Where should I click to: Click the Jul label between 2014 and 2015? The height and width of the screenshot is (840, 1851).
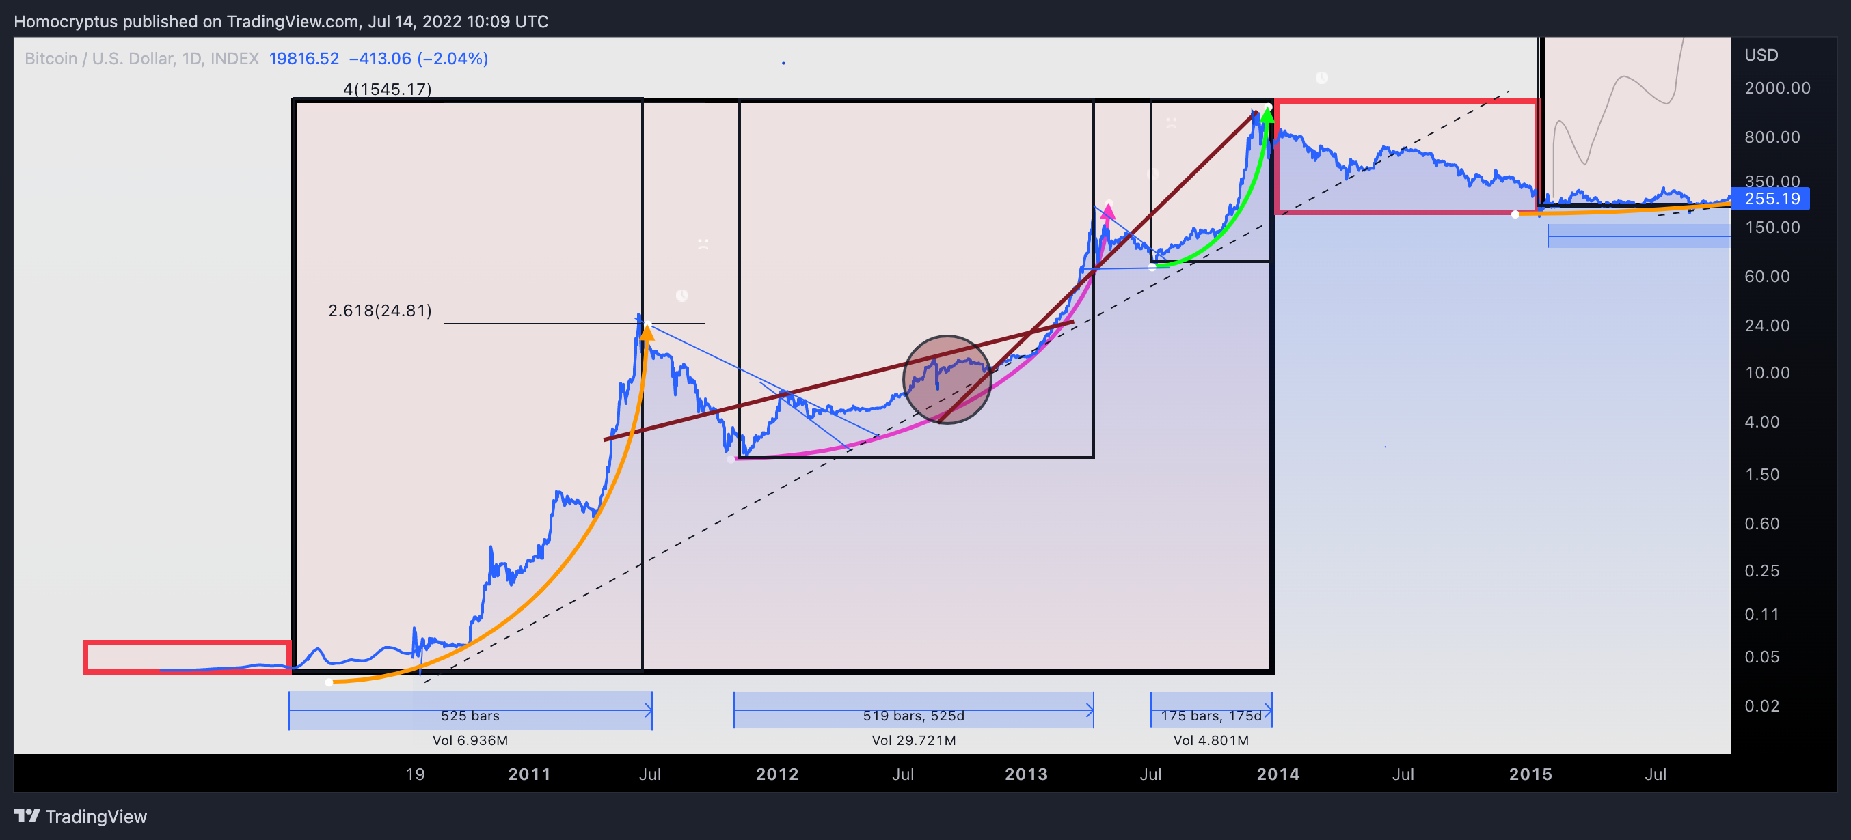(x=1403, y=774)
